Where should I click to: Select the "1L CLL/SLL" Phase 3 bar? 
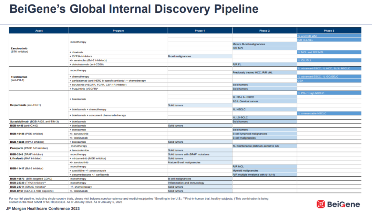click(x=329, y=60)
